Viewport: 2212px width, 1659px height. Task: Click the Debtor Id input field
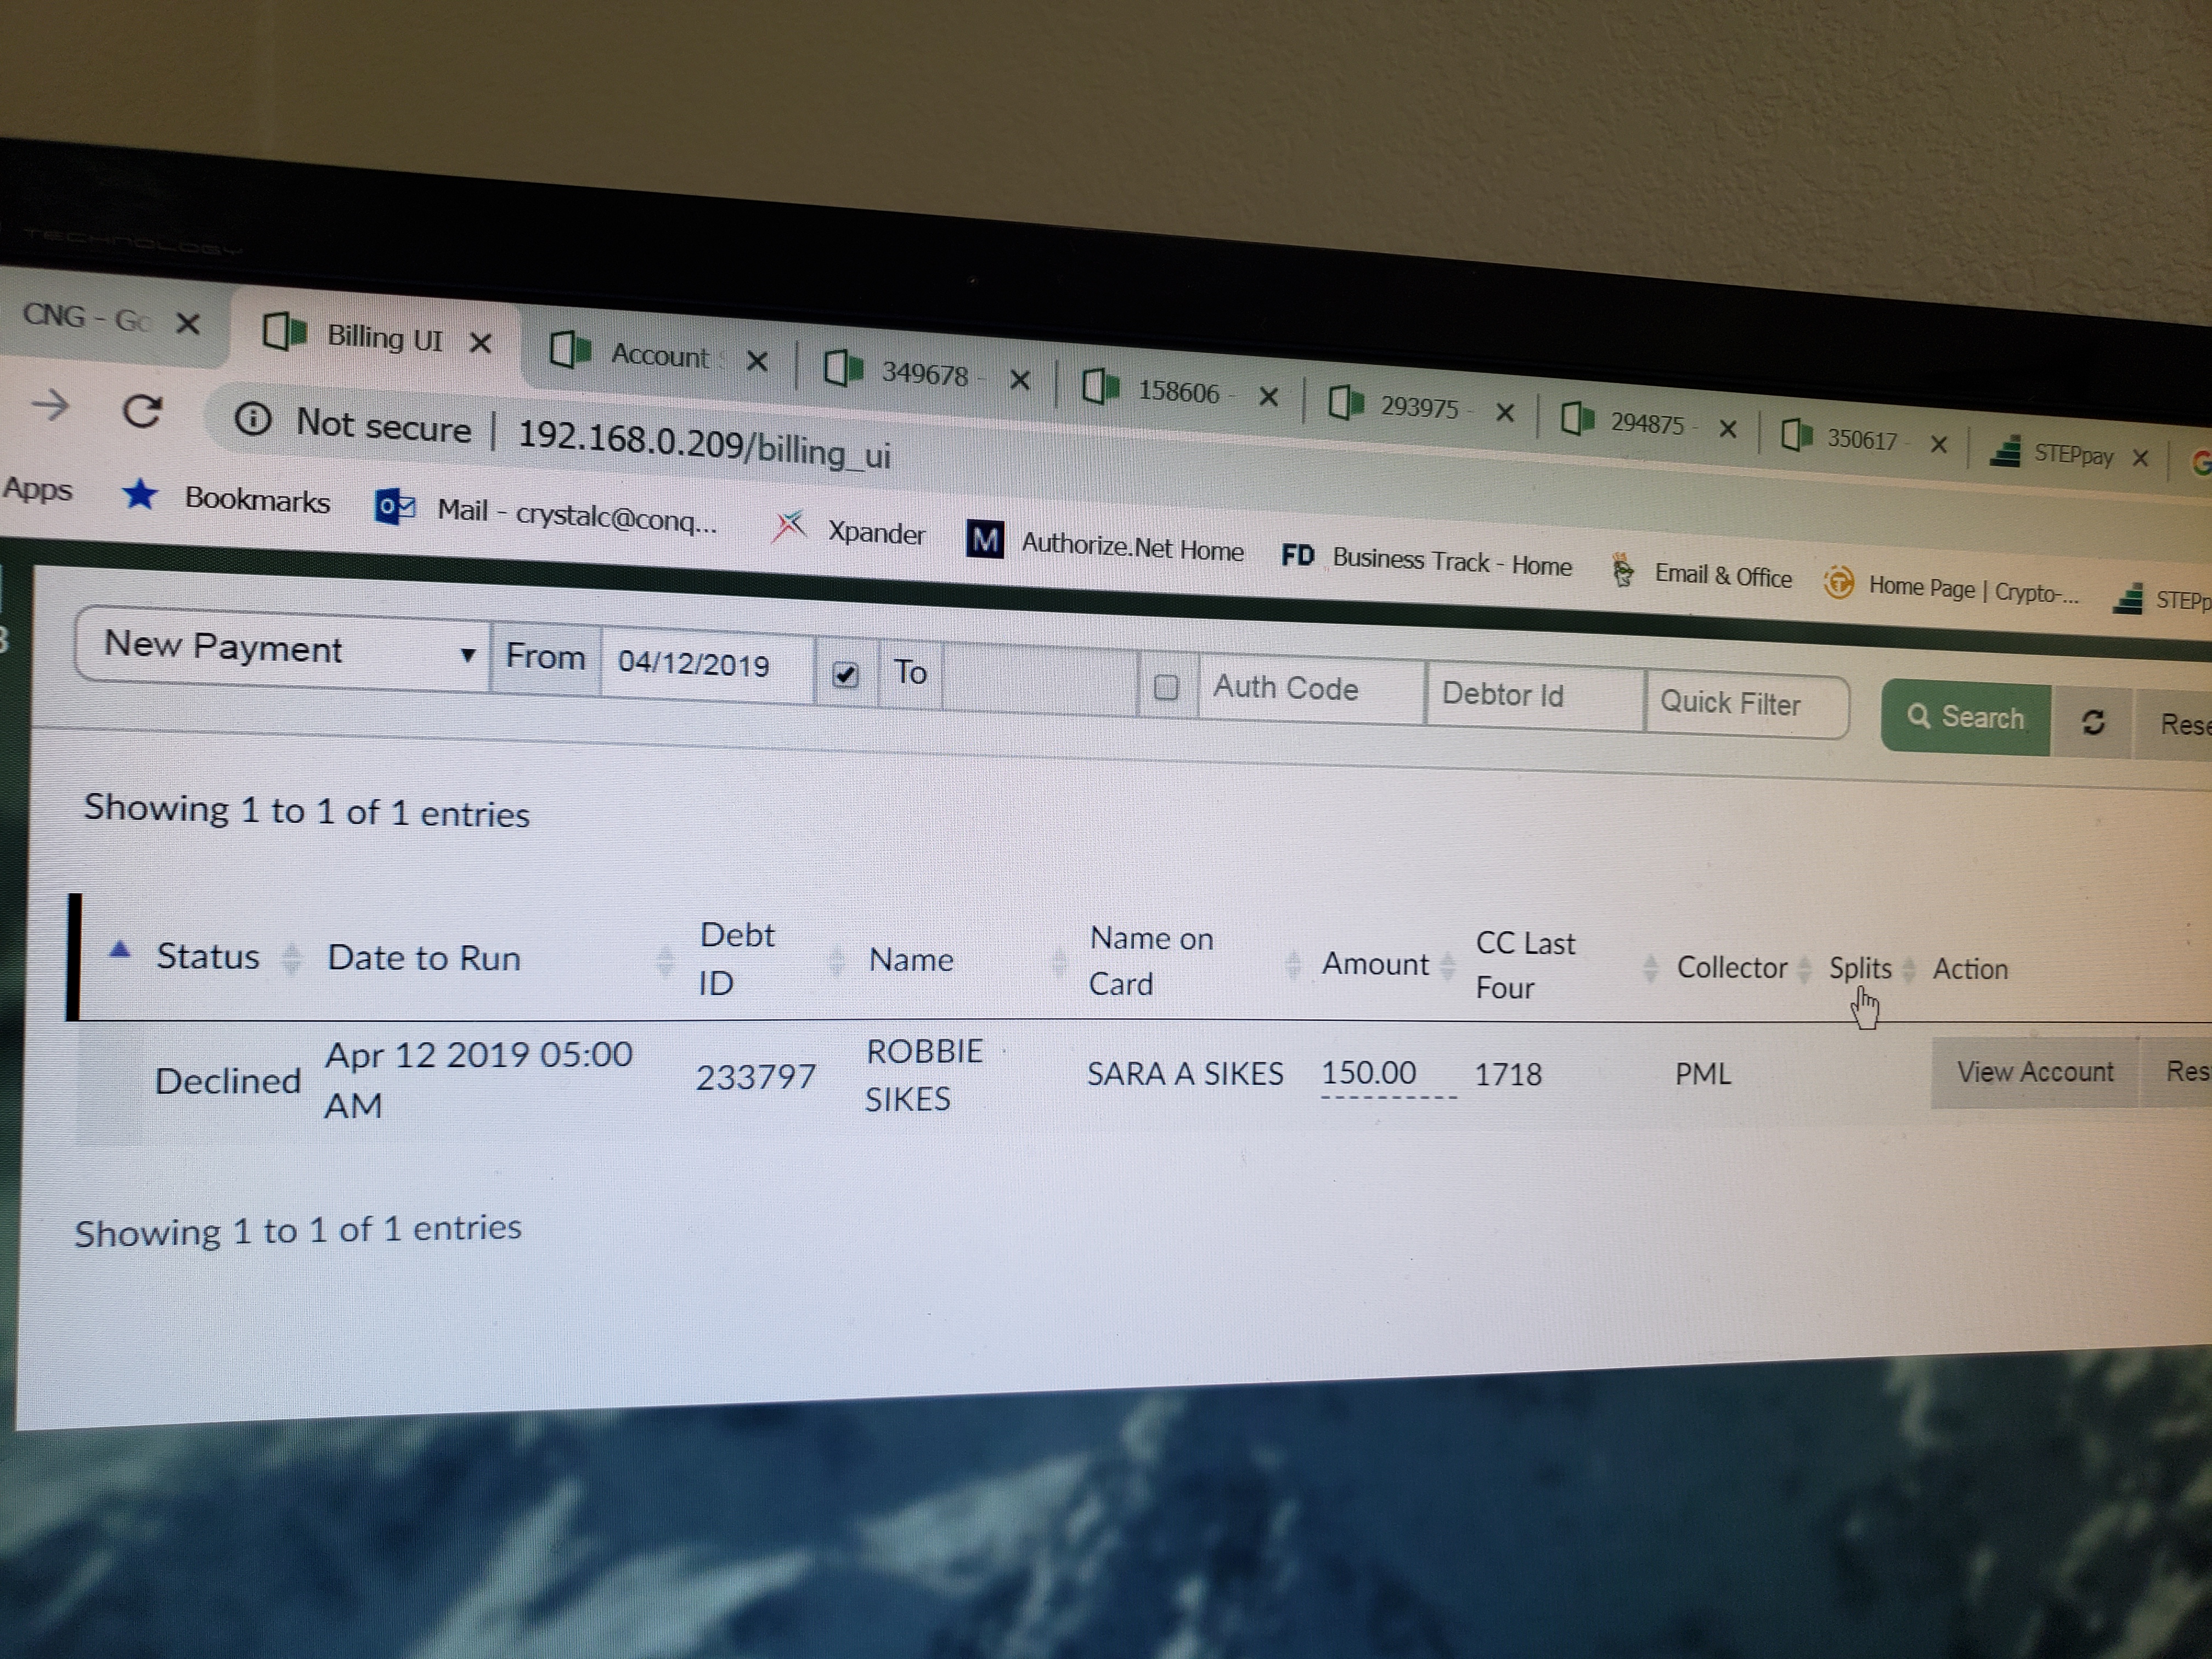1535,695
